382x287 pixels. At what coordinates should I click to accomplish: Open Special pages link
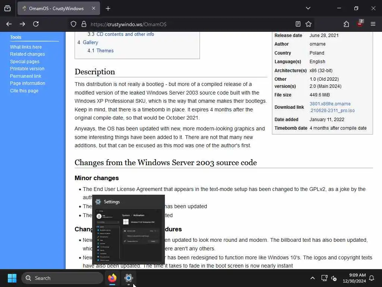pyautogui.click(x=25, y=62)
